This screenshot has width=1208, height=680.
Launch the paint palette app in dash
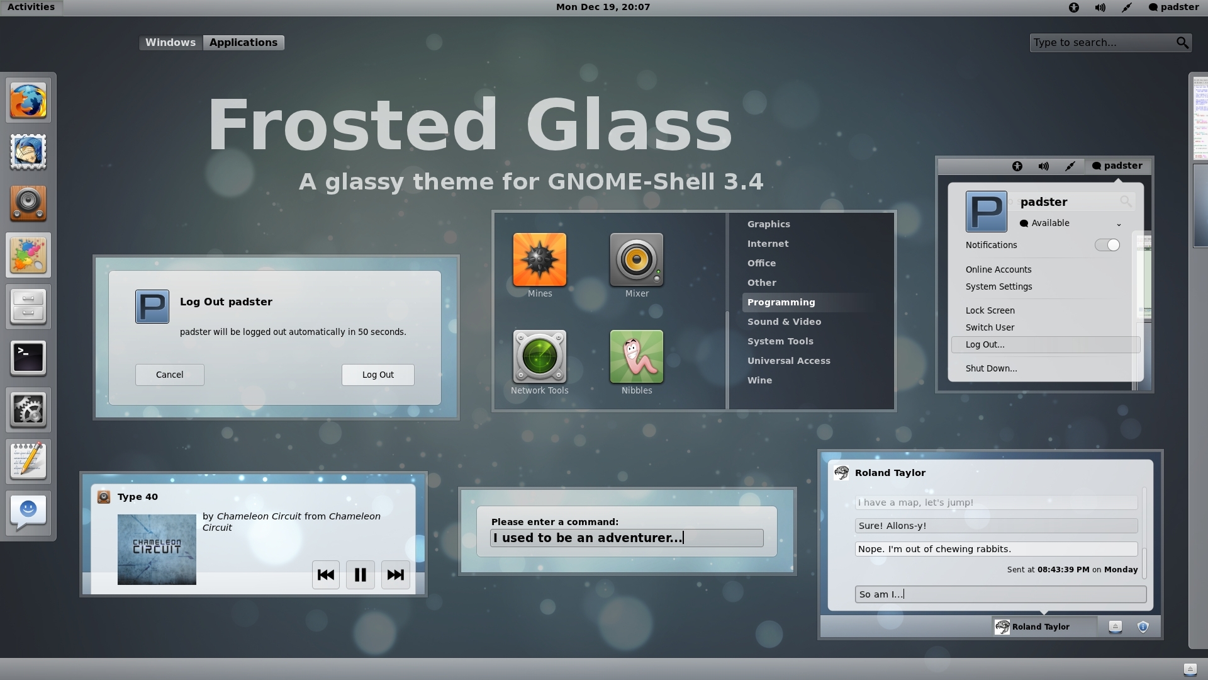28,256
